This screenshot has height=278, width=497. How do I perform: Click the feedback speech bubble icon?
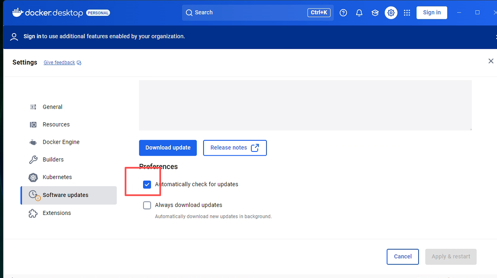click(79, 63)
